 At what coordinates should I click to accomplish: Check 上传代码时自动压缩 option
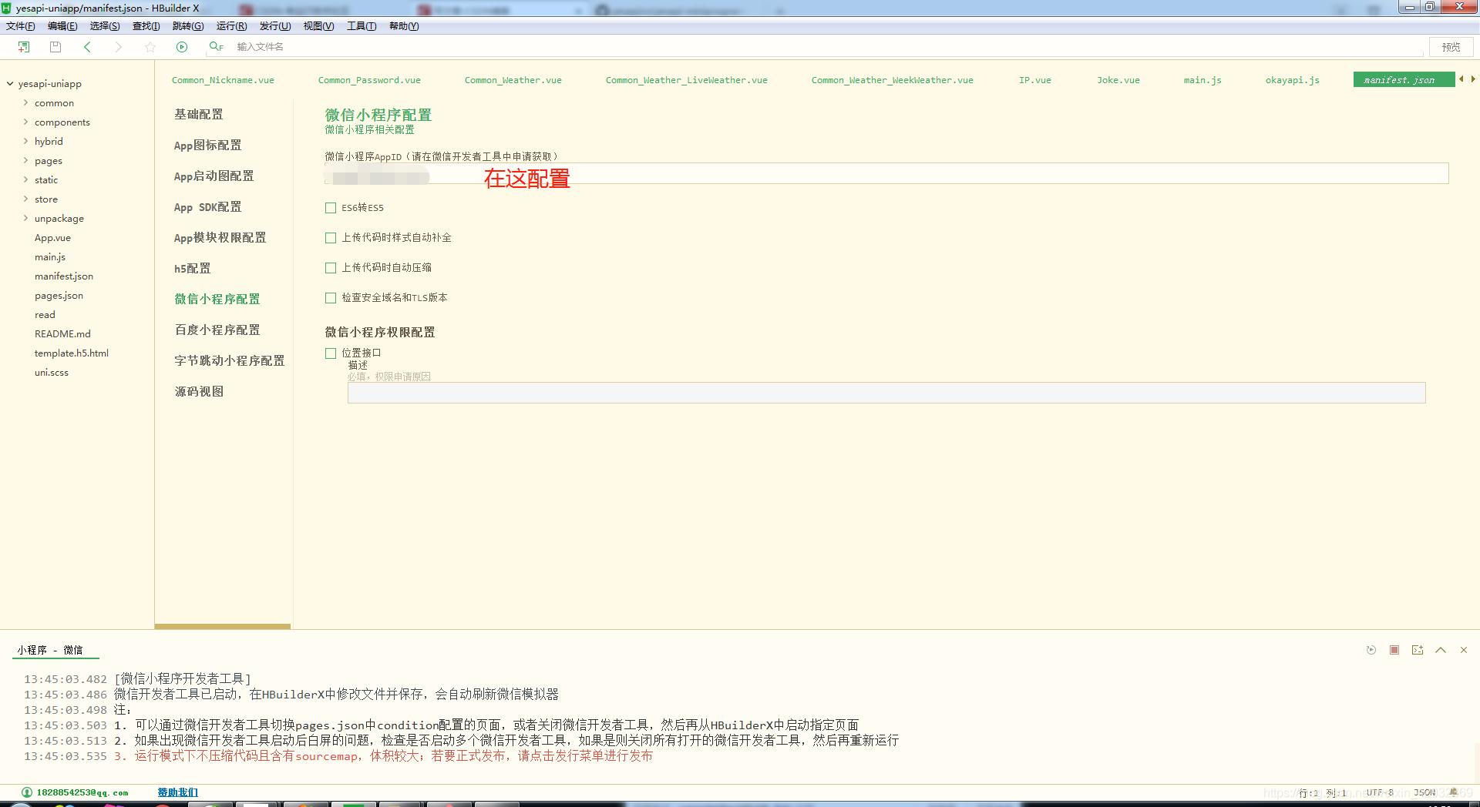pos(331,267)
